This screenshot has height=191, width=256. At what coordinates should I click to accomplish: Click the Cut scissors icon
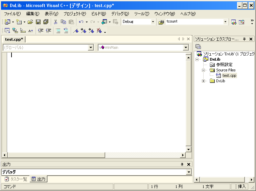pyautogui.click(x=56, y=22)
